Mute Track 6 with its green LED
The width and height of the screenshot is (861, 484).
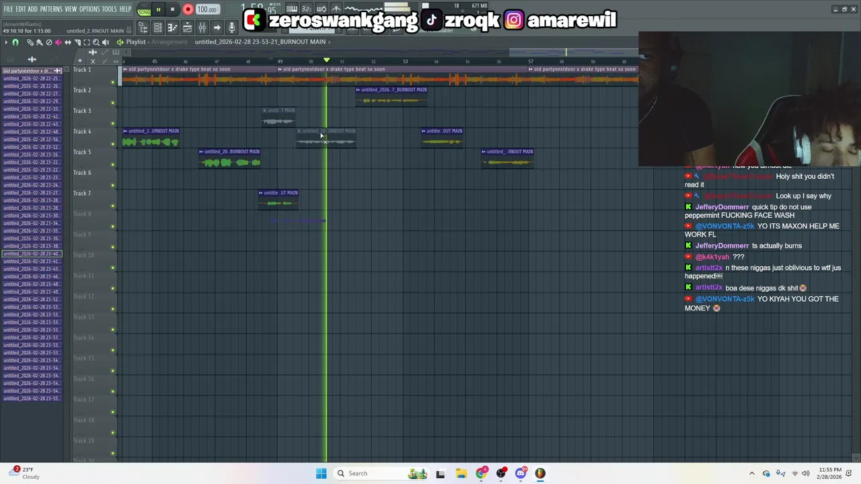[x=113, y=186]
